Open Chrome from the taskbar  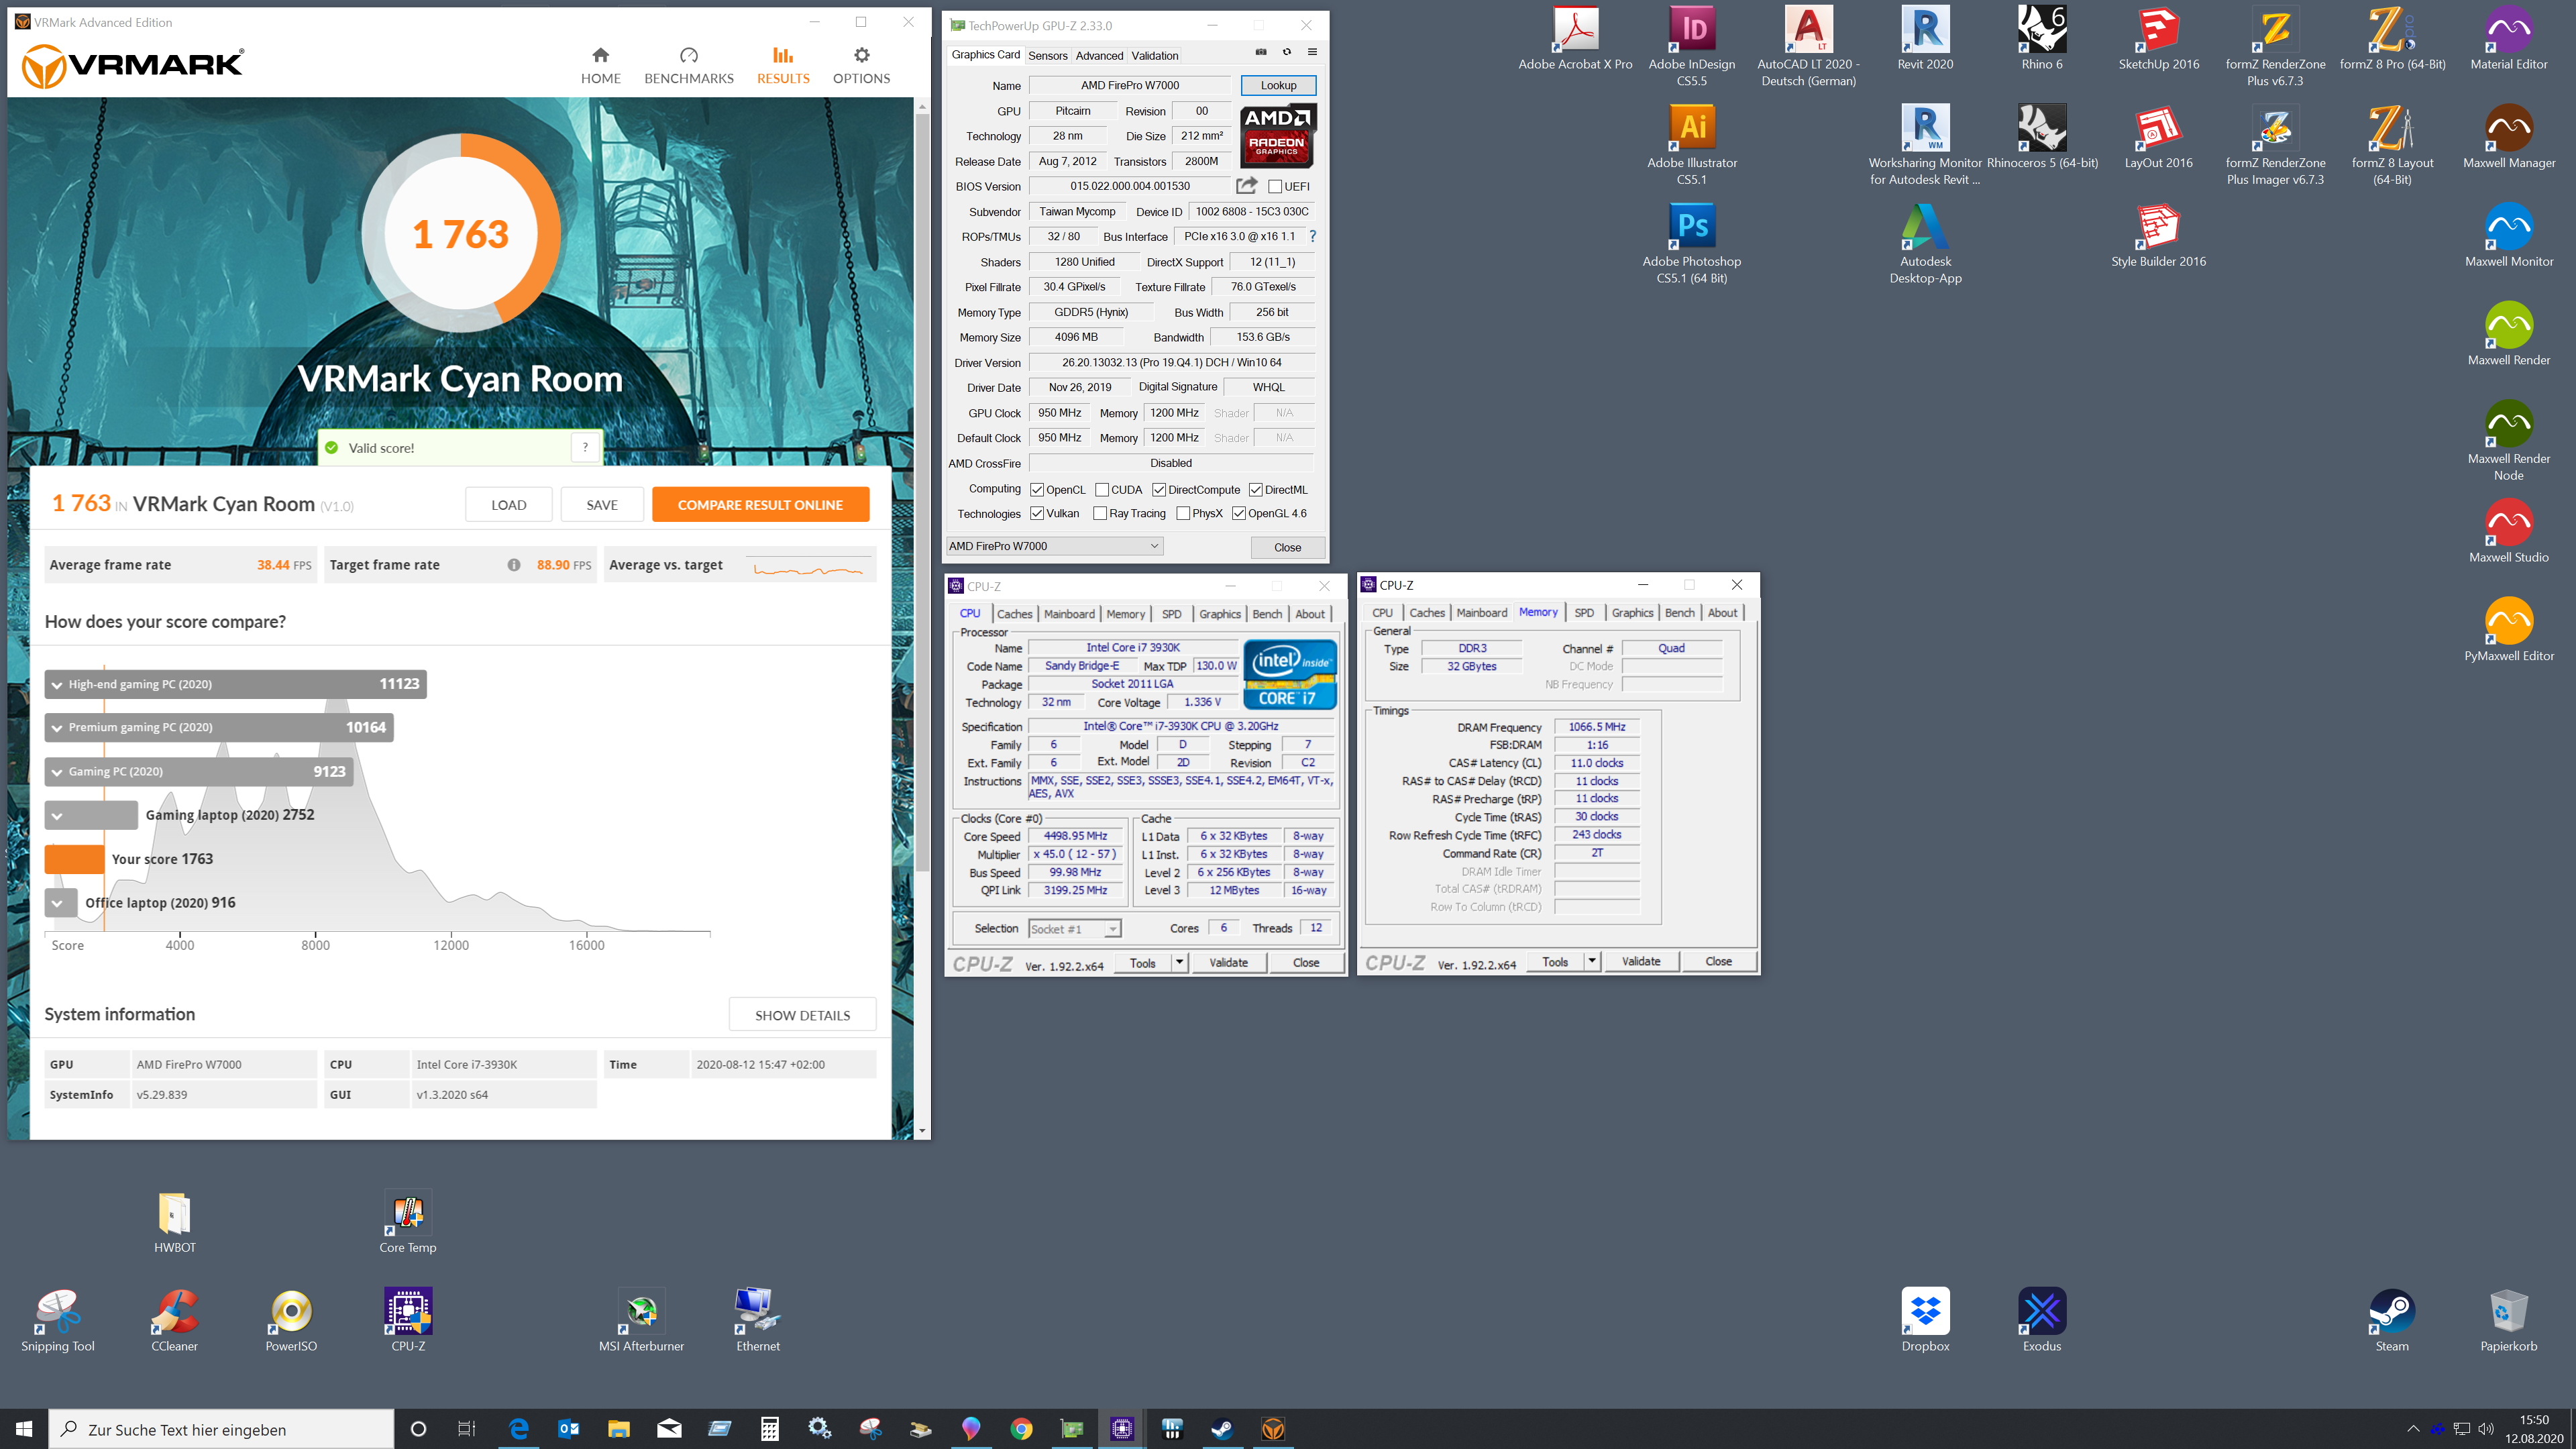(x=1020, y=1430)
